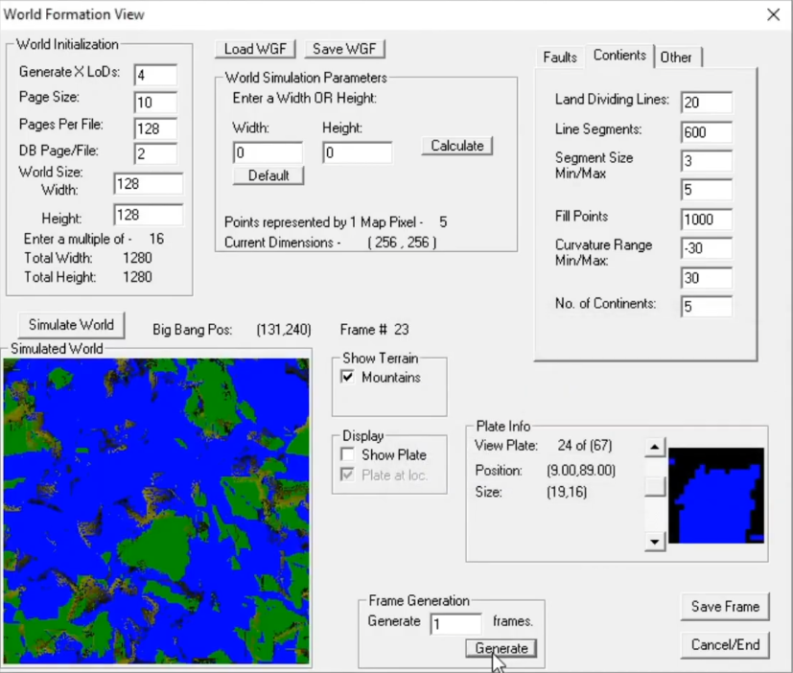793x673 pixels.
Task: Enable the Show Plate checkbox
Action: pos(348,454)
